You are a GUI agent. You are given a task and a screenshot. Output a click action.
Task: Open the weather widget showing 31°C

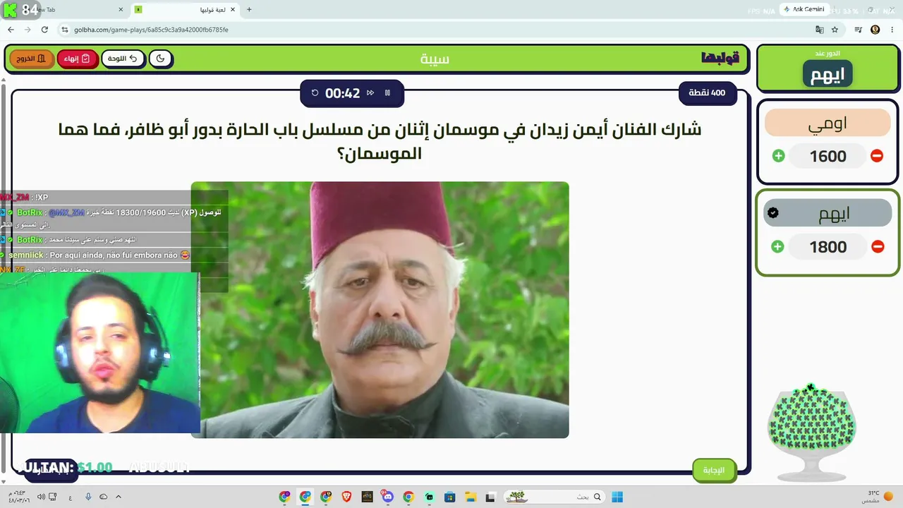tap(877, 497)
